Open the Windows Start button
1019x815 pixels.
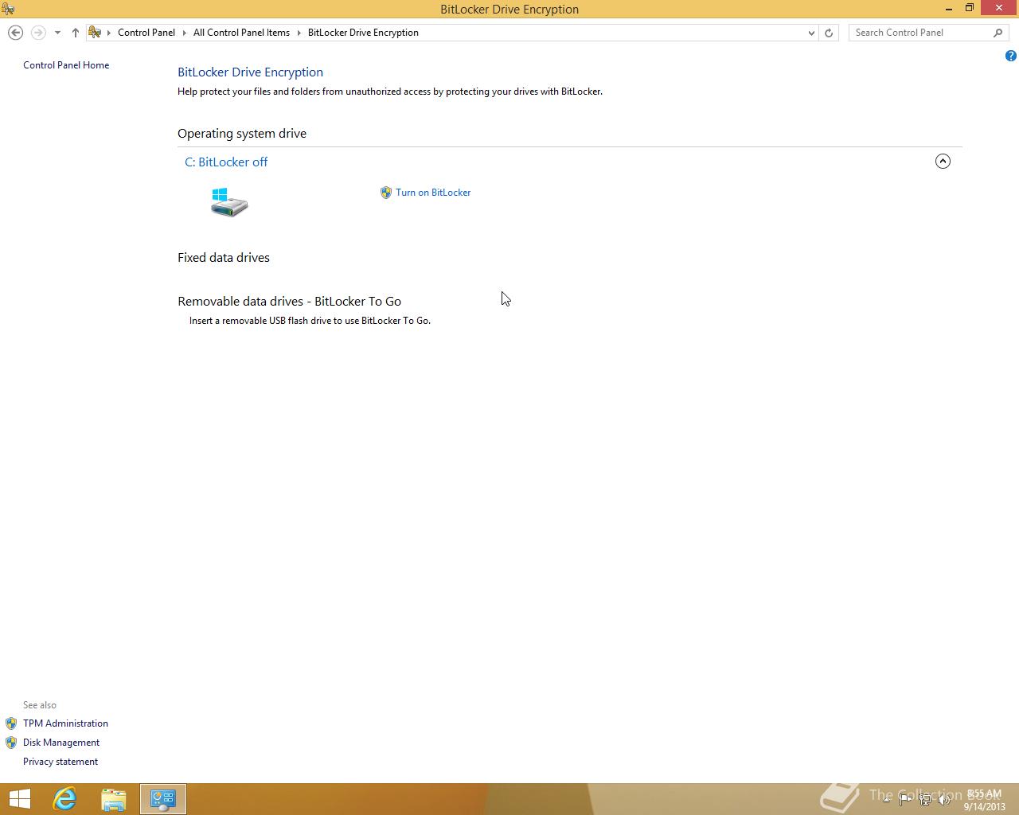(x=19, y=799)
